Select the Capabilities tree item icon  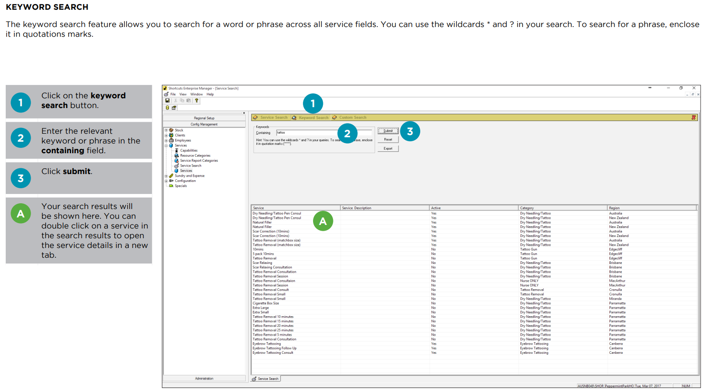point(177,151)
